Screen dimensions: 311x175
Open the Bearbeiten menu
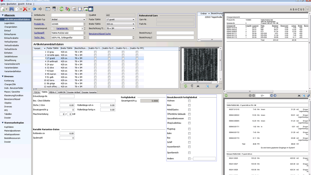[12, 4]
